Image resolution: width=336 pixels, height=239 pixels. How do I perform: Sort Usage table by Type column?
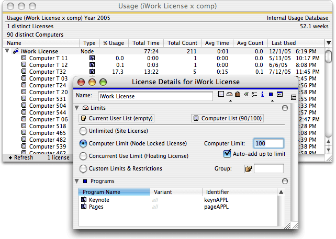pyautogui.click(x=89, y=43)
